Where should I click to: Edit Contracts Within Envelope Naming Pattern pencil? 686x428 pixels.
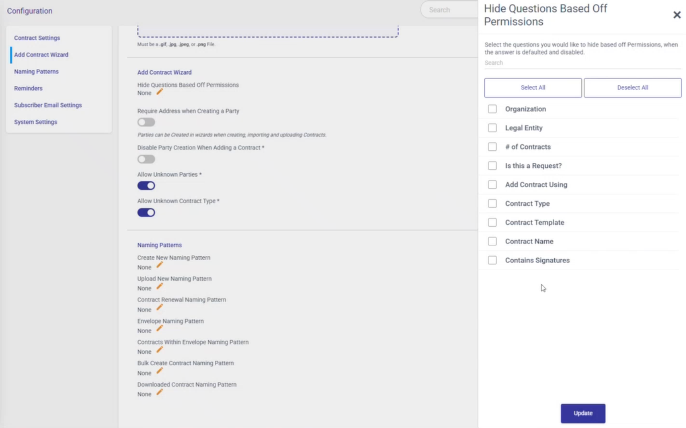coord(159,350)
